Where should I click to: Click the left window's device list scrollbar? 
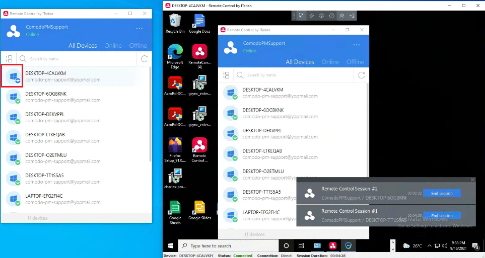150,114
